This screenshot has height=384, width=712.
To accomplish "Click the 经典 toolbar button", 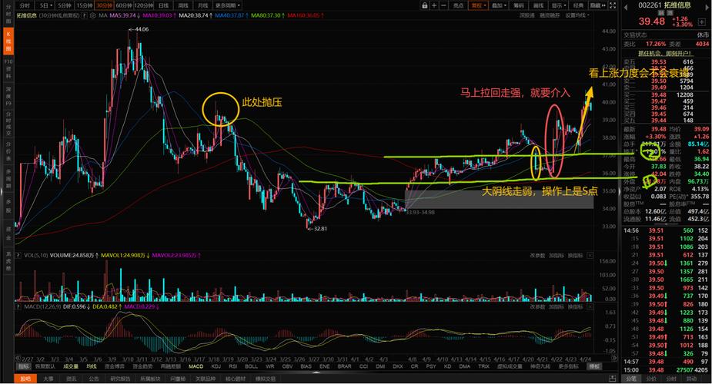I will [x=578, y=5].
